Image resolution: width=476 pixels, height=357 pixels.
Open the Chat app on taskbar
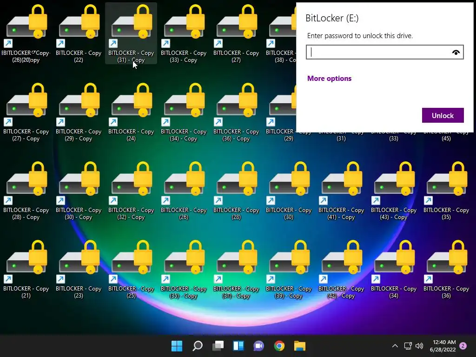pyautogui.click(x=258, y=346)
